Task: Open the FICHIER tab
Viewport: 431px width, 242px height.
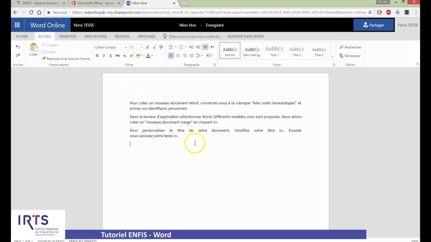Action: click(x=22, y=36)
